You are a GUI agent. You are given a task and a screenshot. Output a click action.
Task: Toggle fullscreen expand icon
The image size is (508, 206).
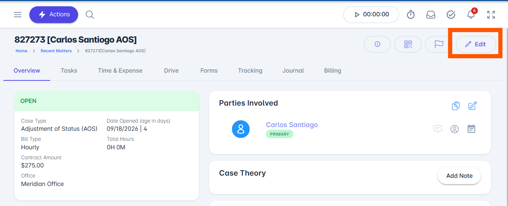point(491,14)
